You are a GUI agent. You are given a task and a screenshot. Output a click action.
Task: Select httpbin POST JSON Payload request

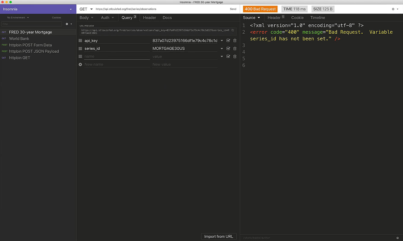pyautogui.click(x=38, y=51)
